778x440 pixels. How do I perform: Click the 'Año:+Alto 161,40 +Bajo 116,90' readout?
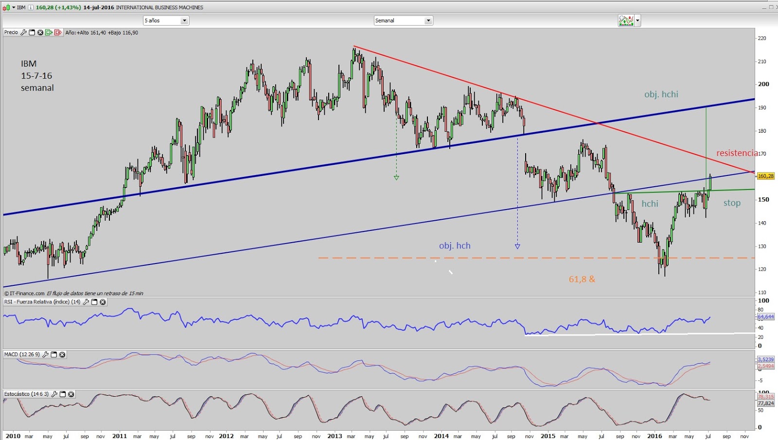coord(102,33)
